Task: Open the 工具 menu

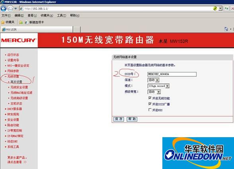Action: [61, 16]
